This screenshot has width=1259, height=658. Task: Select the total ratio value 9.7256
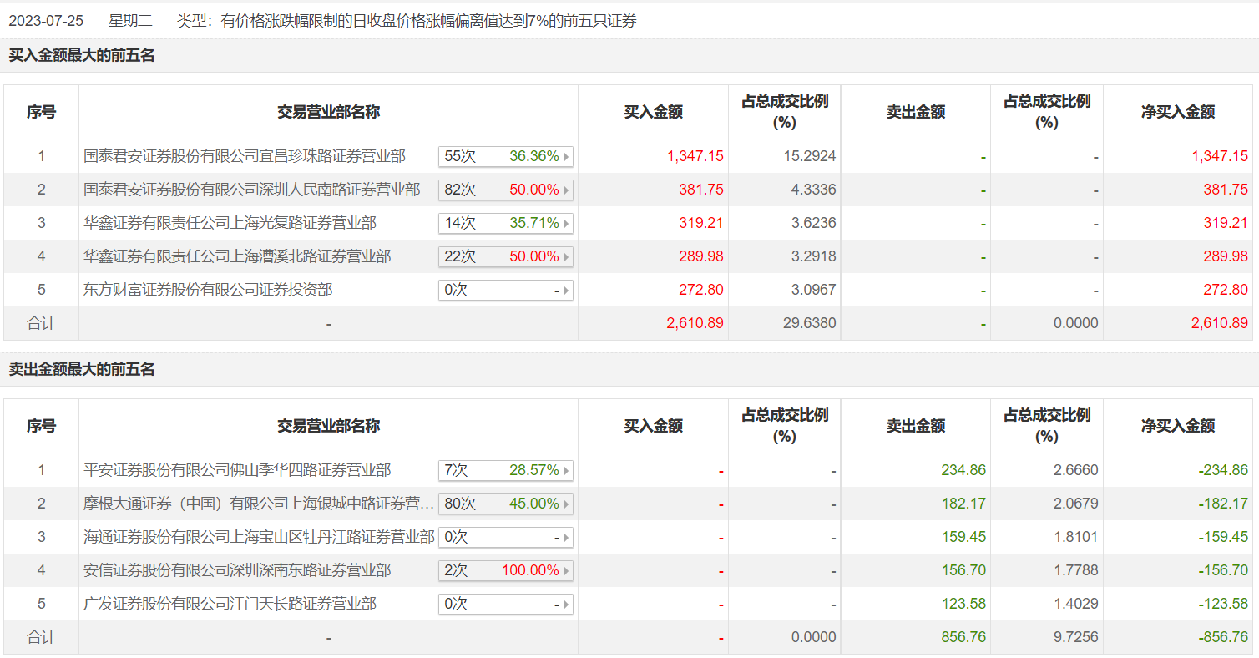click(1075, 637)
